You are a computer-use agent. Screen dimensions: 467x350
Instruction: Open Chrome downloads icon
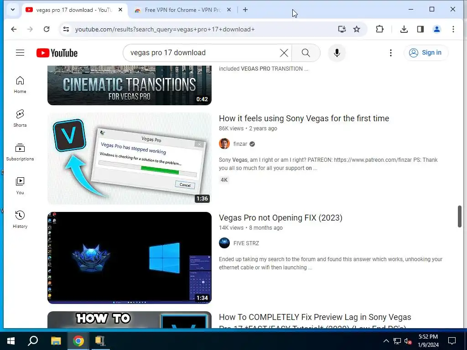point(404,29)
